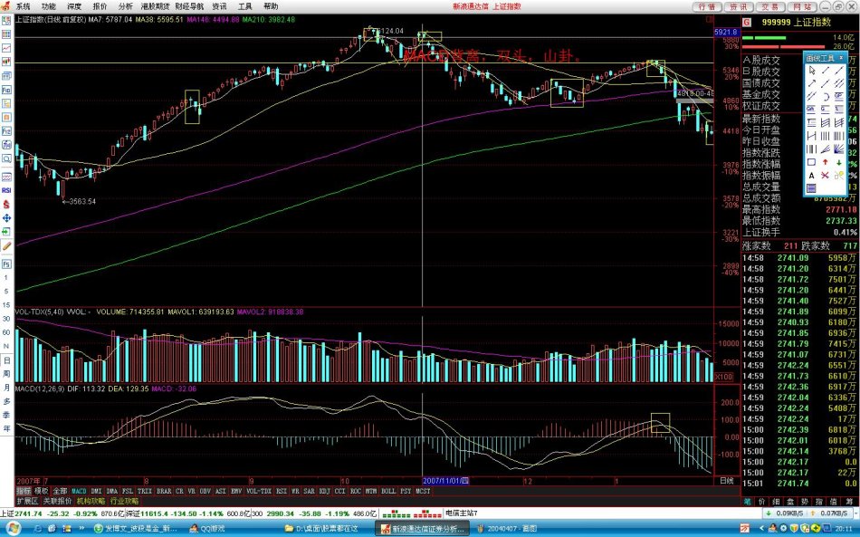Switch chart period to 60 minutes
The image size is (860, 537).
click(x=6, y=332)
